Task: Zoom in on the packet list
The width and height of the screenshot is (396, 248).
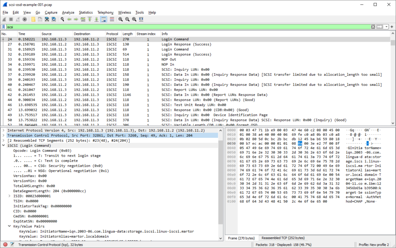Action: point(121,19)
